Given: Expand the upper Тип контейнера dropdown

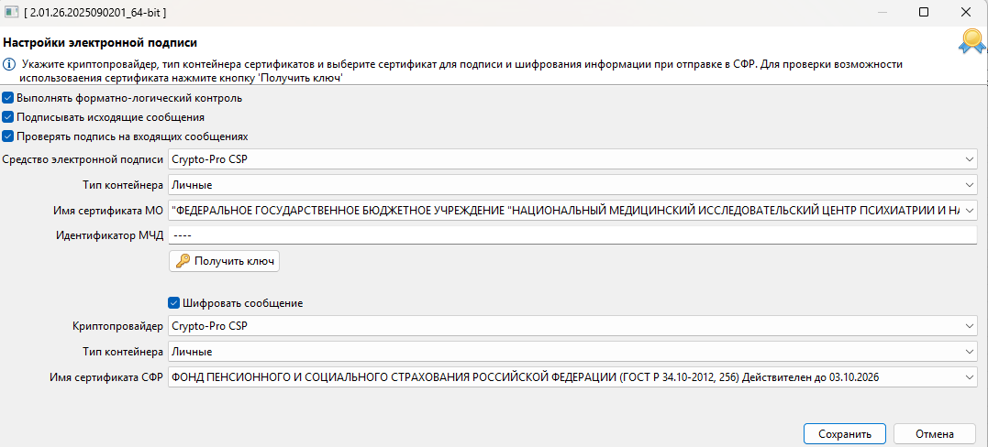Looking at the screenshot, I should (971, 186).
